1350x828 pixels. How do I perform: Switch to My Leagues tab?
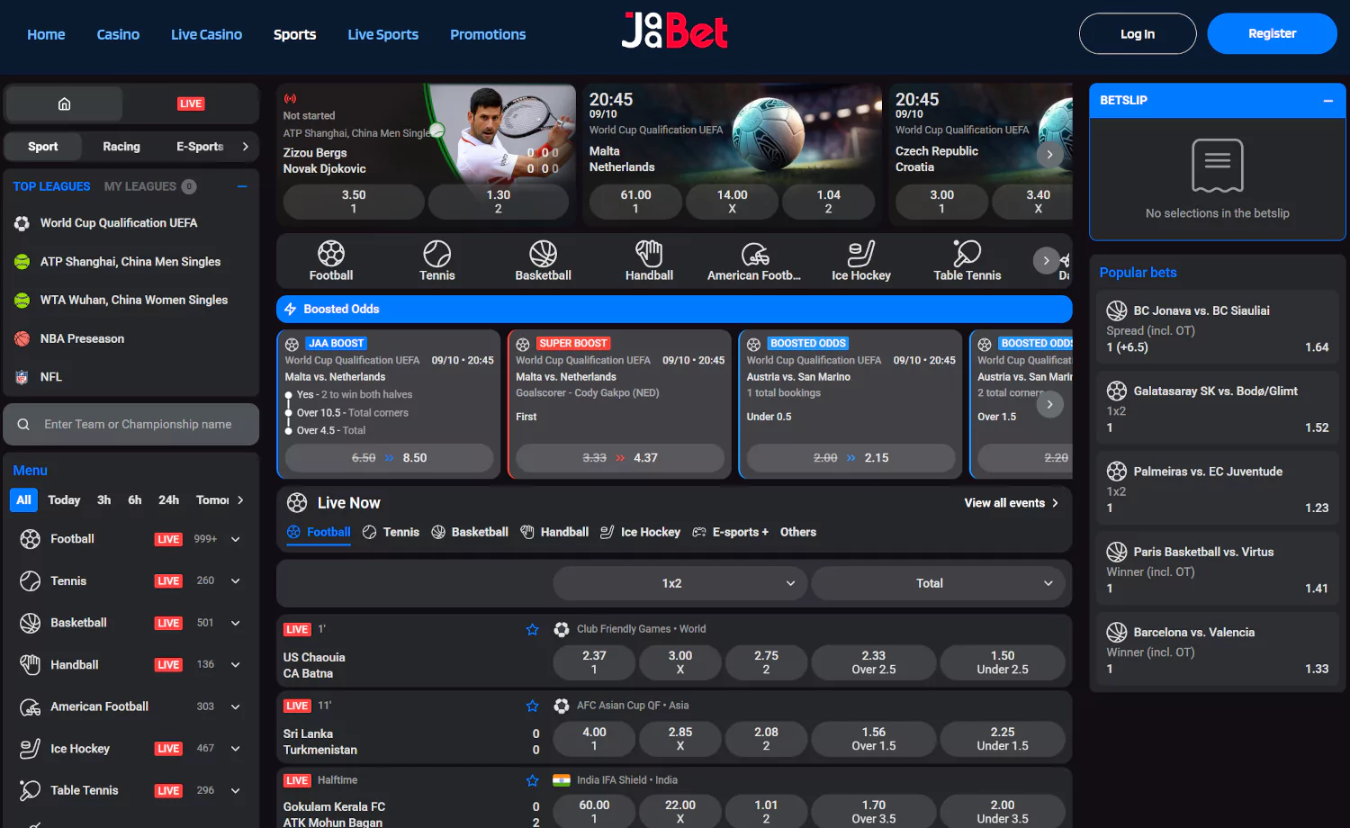(x=149, y=186)
